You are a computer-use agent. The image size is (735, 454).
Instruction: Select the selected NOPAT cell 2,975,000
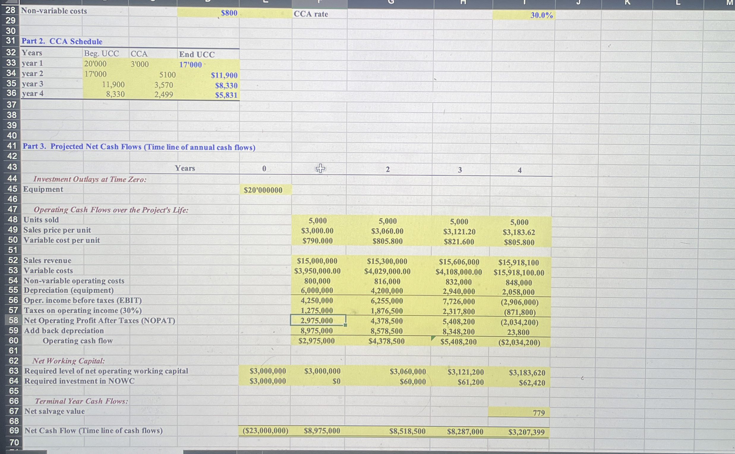coord(317,320)
